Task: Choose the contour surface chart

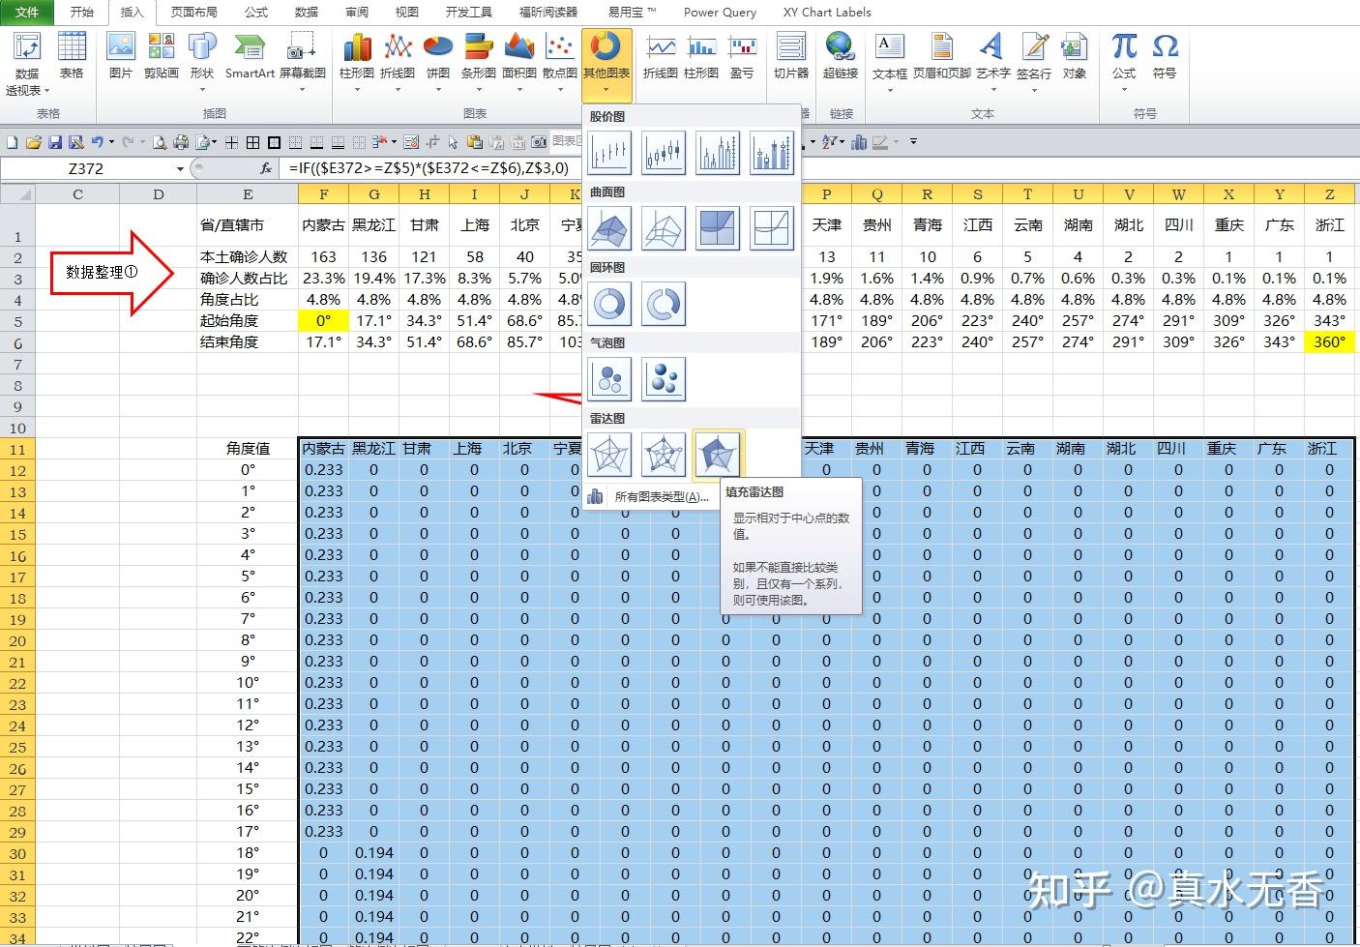Action: (x=718, y=228)
